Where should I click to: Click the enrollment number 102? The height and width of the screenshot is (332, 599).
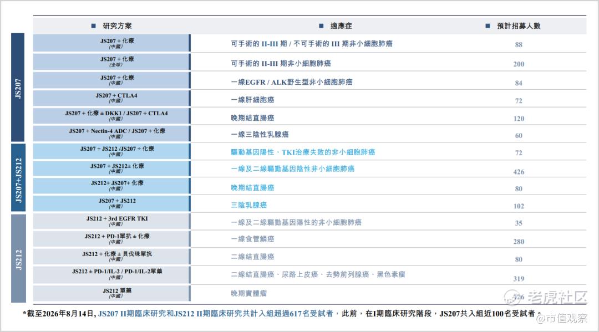click(x=519, y=206)
